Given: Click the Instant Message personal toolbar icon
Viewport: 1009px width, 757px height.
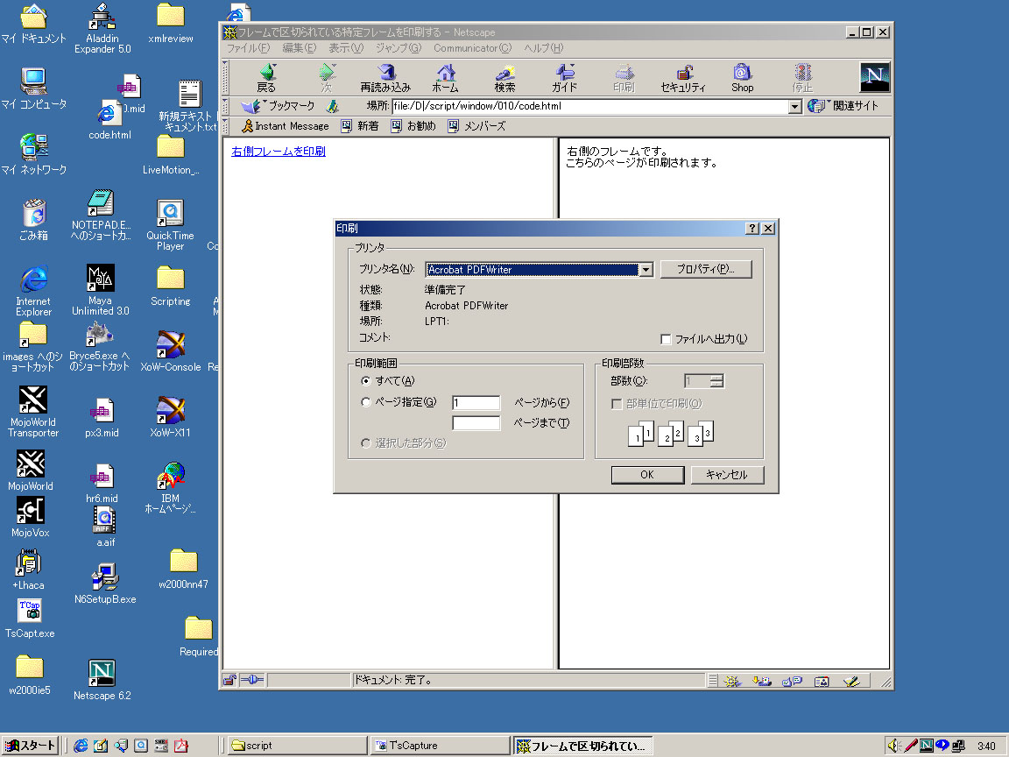Looking at the screenshot, I should [x=285, y=126].
